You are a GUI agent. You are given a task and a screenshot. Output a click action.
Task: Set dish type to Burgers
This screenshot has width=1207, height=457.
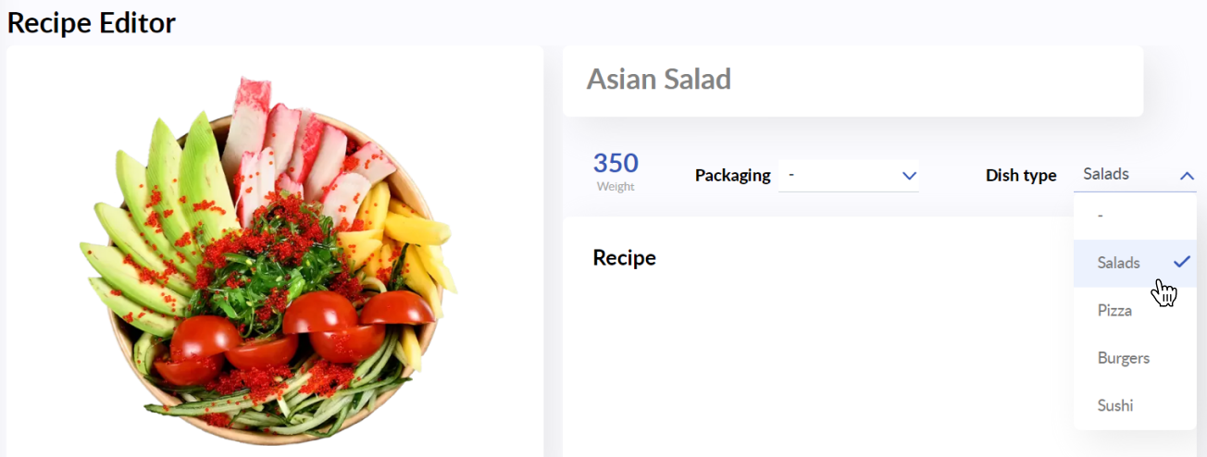[x=1135, y=358]
